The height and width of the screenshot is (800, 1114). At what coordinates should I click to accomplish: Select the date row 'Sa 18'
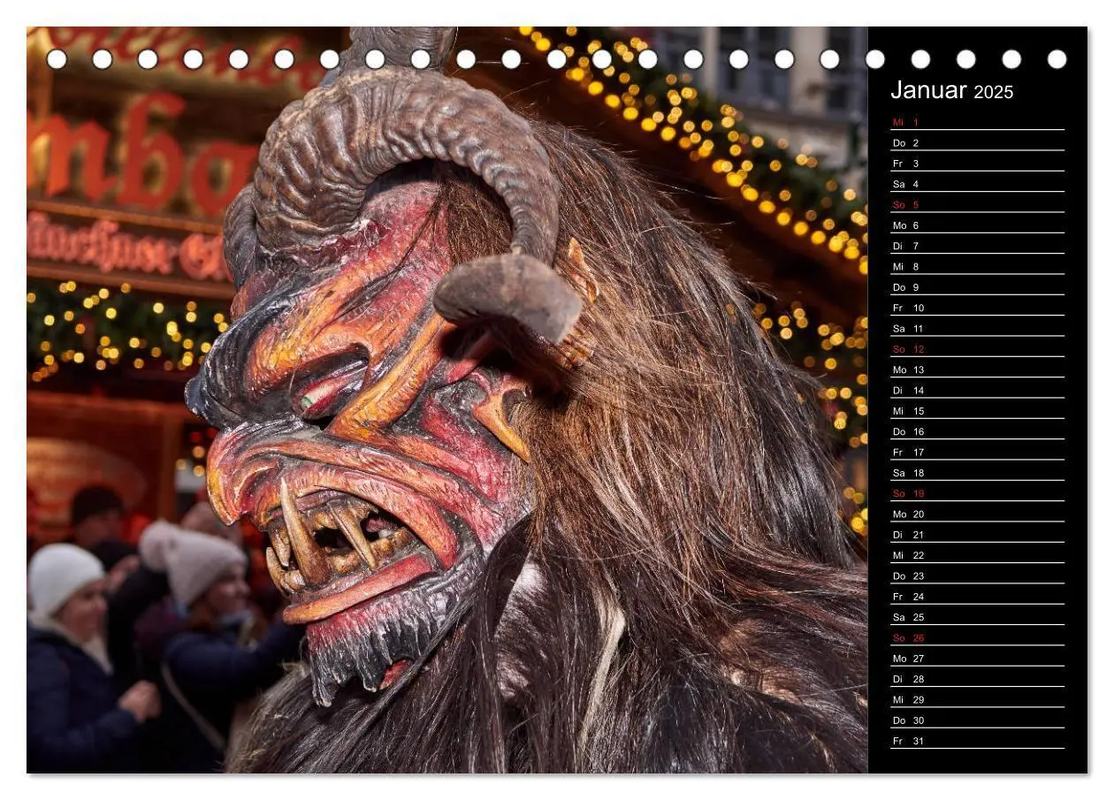click(x=977, y=473)
